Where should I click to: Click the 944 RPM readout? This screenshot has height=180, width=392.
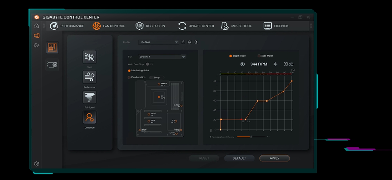point(259,64)
